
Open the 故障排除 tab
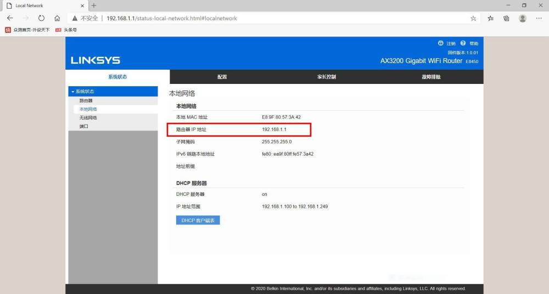pos(431,77)
